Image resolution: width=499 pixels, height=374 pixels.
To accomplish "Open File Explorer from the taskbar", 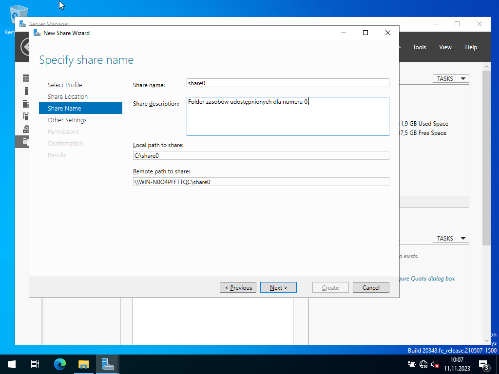I will (84, 364).
